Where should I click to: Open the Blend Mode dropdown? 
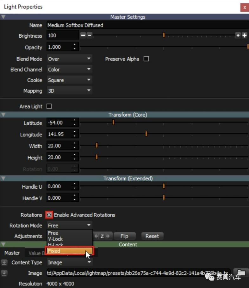pos(69,59)
